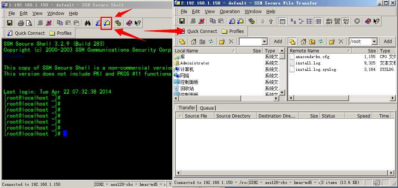This screenshot has height=188, width=398.
Task: Click the remote pane horizontal scrollbar
Action: pos(342,98)
